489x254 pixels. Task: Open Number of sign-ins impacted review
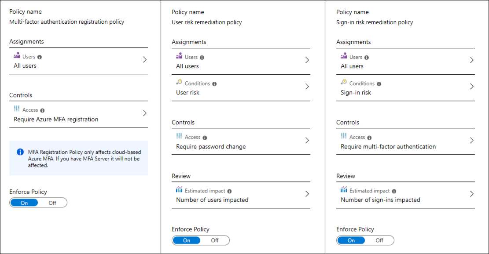coord(380,200)
